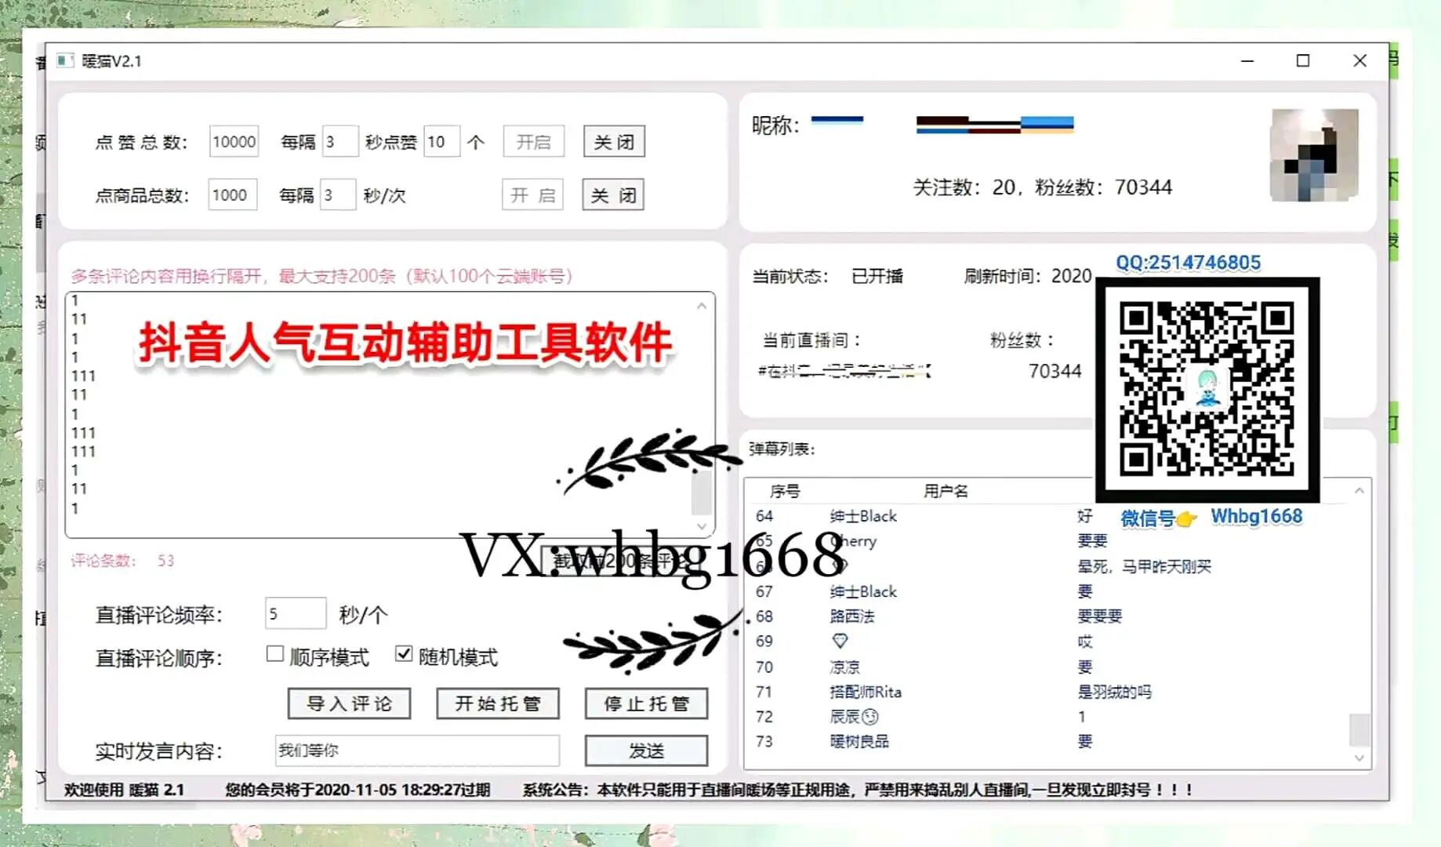Click down arrow of comment box scrollbar

[x=702, y=526]
